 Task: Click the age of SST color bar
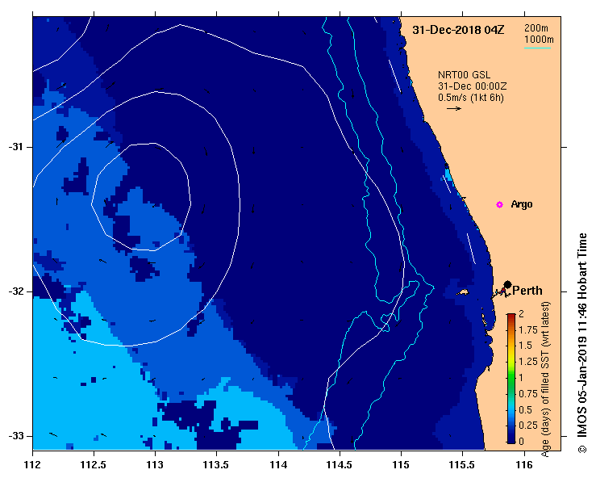point(511,379)
